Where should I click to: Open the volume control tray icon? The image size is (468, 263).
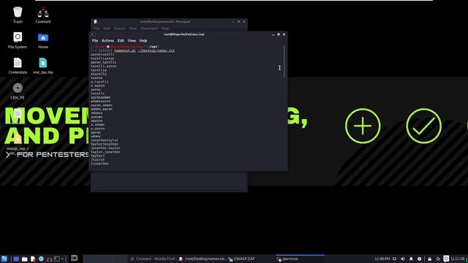click(403, 259)
